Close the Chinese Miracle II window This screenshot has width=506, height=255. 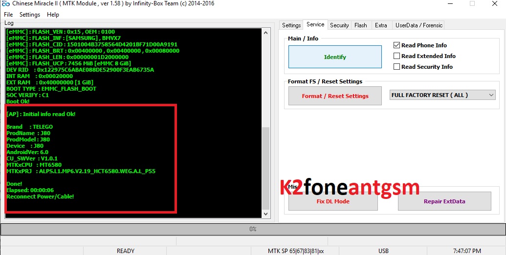tap(495, 3)
